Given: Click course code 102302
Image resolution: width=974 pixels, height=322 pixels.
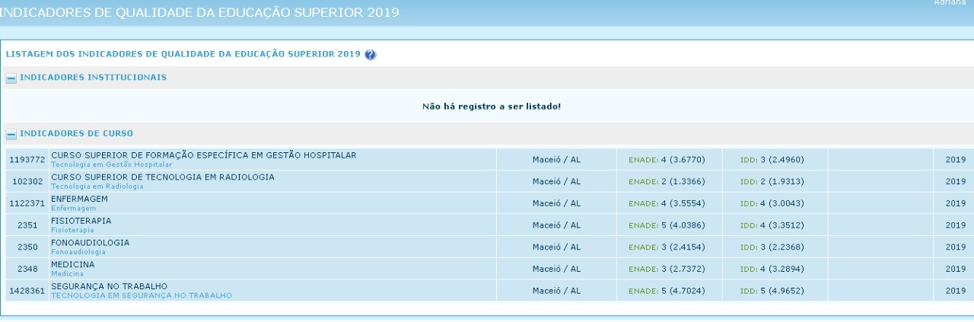Looking at the screenshot, I should pyautogui.click(x=27, y=182).
